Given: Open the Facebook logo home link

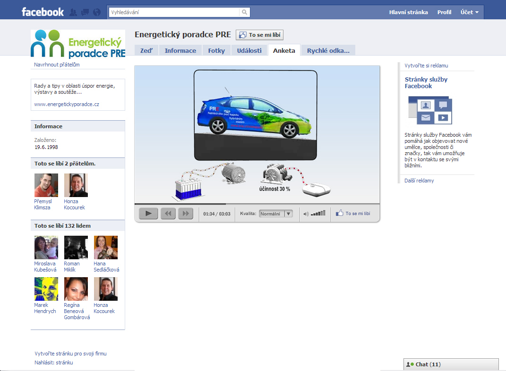Looking at the screenshot, I should [43, 12].
